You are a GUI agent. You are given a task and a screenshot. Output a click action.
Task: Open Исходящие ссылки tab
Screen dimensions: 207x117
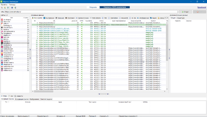pos(22,99)
